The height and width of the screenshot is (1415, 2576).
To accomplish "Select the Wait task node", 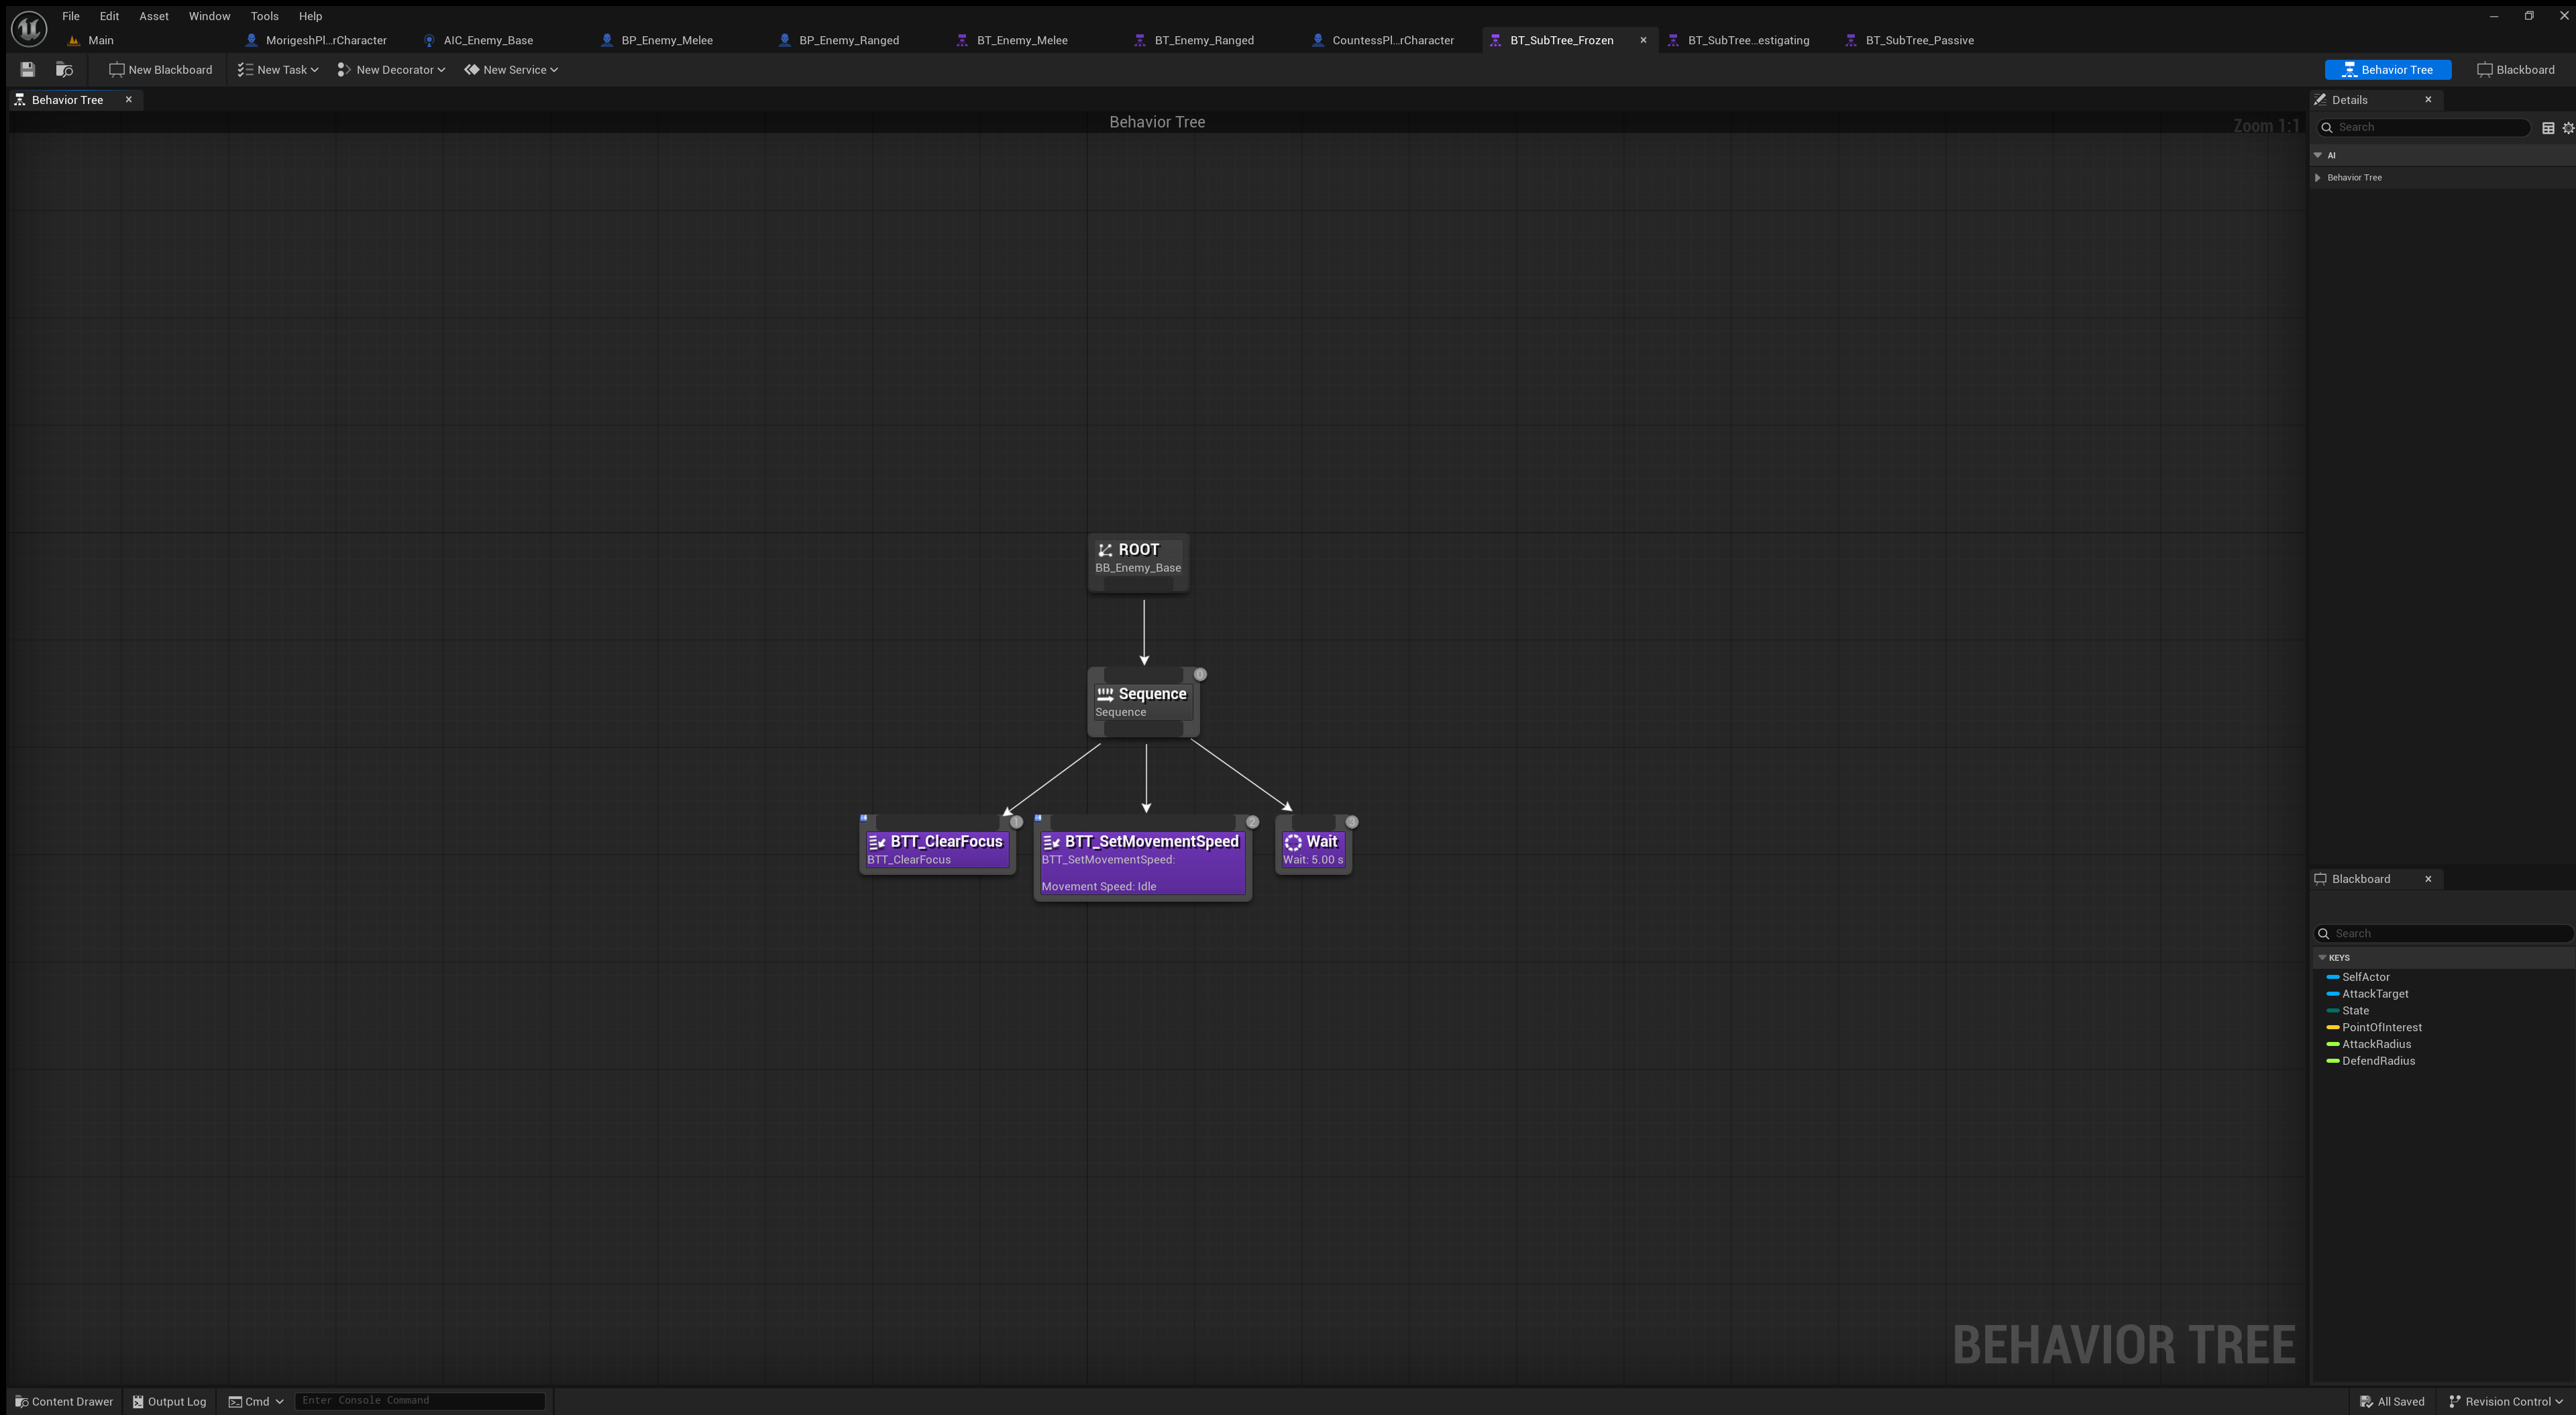I will [1313, 849].
